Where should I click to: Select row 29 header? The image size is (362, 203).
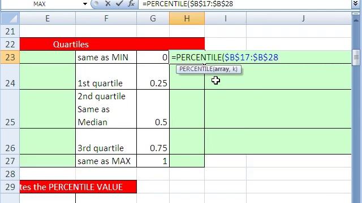point(10,187)
